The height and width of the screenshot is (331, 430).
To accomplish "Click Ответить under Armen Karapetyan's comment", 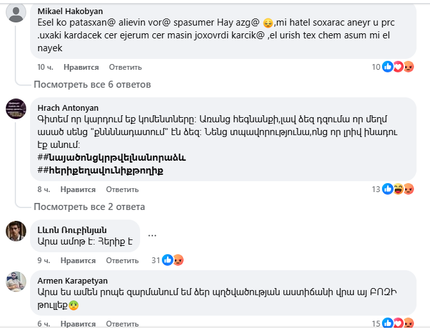I will [x=120, y=324].
